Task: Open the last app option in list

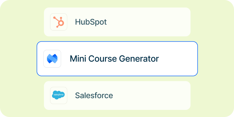Action: pos(117,96)
